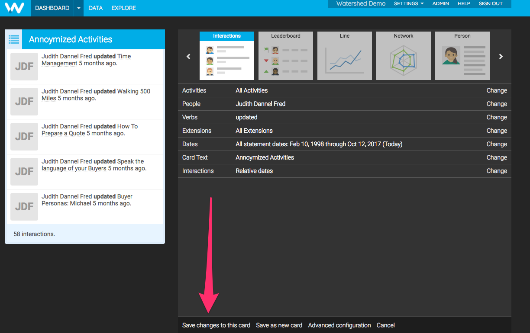Expand the Settings menu

click(x=408, y=3)
